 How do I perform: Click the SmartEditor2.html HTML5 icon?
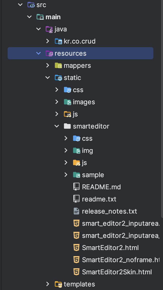tap(76, 247)
